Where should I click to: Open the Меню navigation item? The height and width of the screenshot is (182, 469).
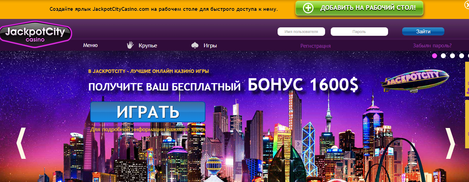(90, 45)
